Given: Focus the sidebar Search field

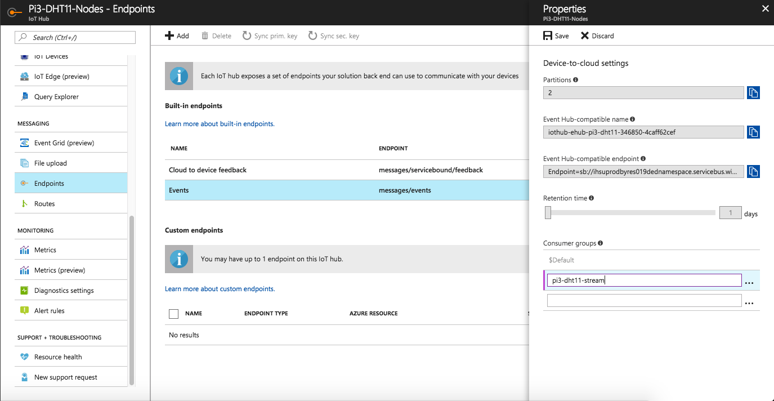Looking at the screenshot, I should [x=75, y=37].
